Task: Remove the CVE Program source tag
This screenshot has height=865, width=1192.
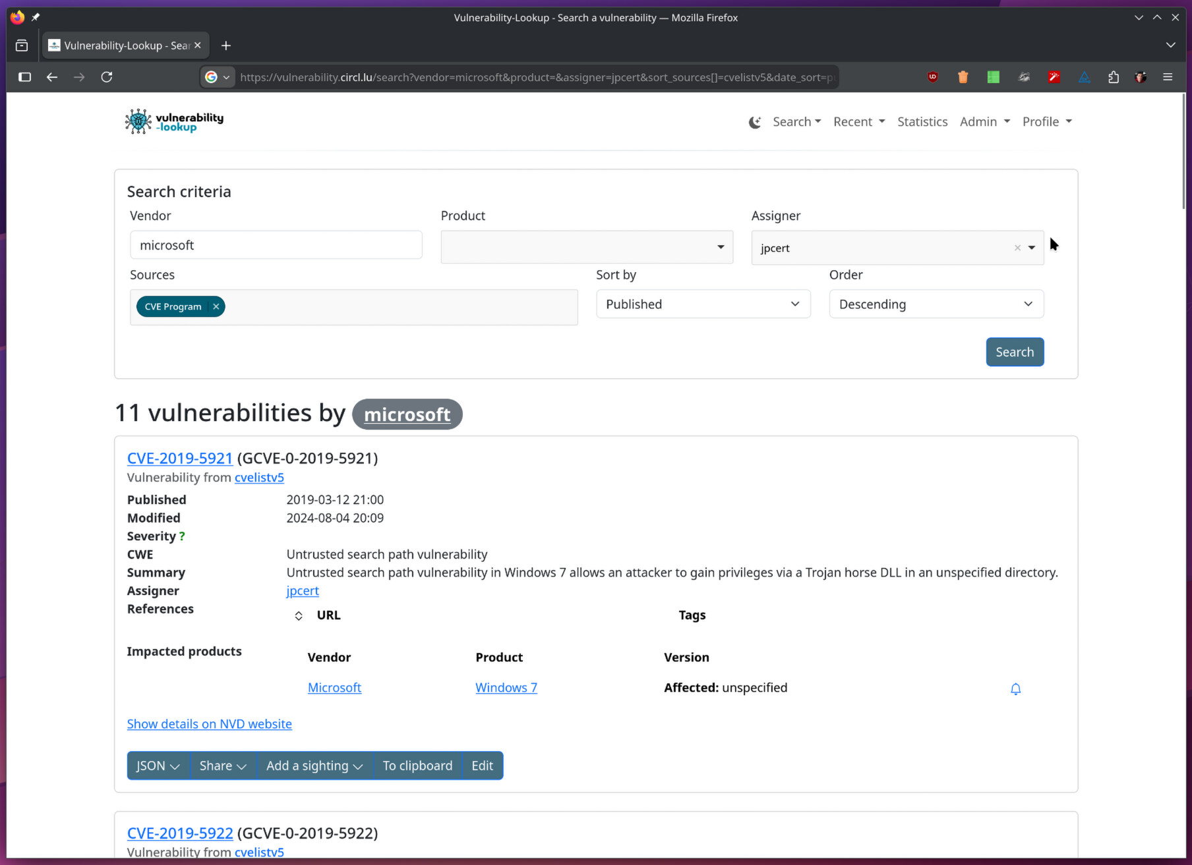Action: pyautogui.click(x=216, y=306)
